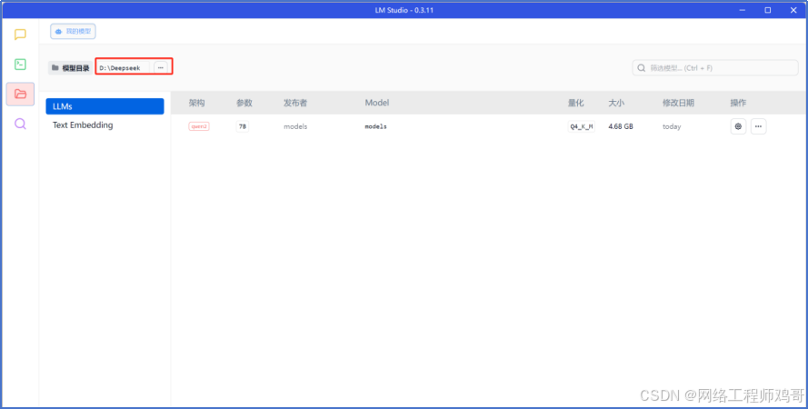The height and width of the screenshot is (409, 808).
Task: Click the 7B parameter badge
Action: click(242, 126)
